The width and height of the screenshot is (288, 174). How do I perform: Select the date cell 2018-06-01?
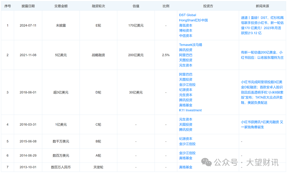click(28, 92)
